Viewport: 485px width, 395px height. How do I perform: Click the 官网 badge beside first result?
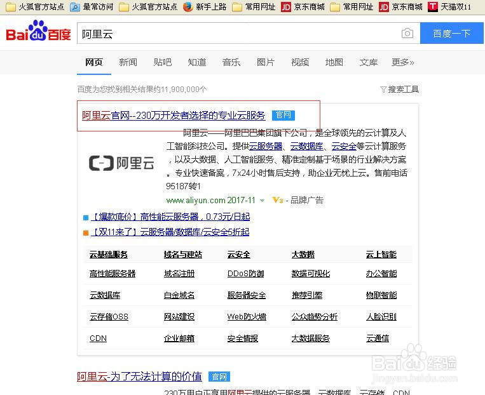click(x=283, y=116)
